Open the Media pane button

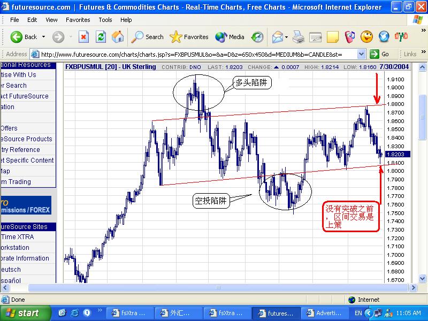(230, 37)
